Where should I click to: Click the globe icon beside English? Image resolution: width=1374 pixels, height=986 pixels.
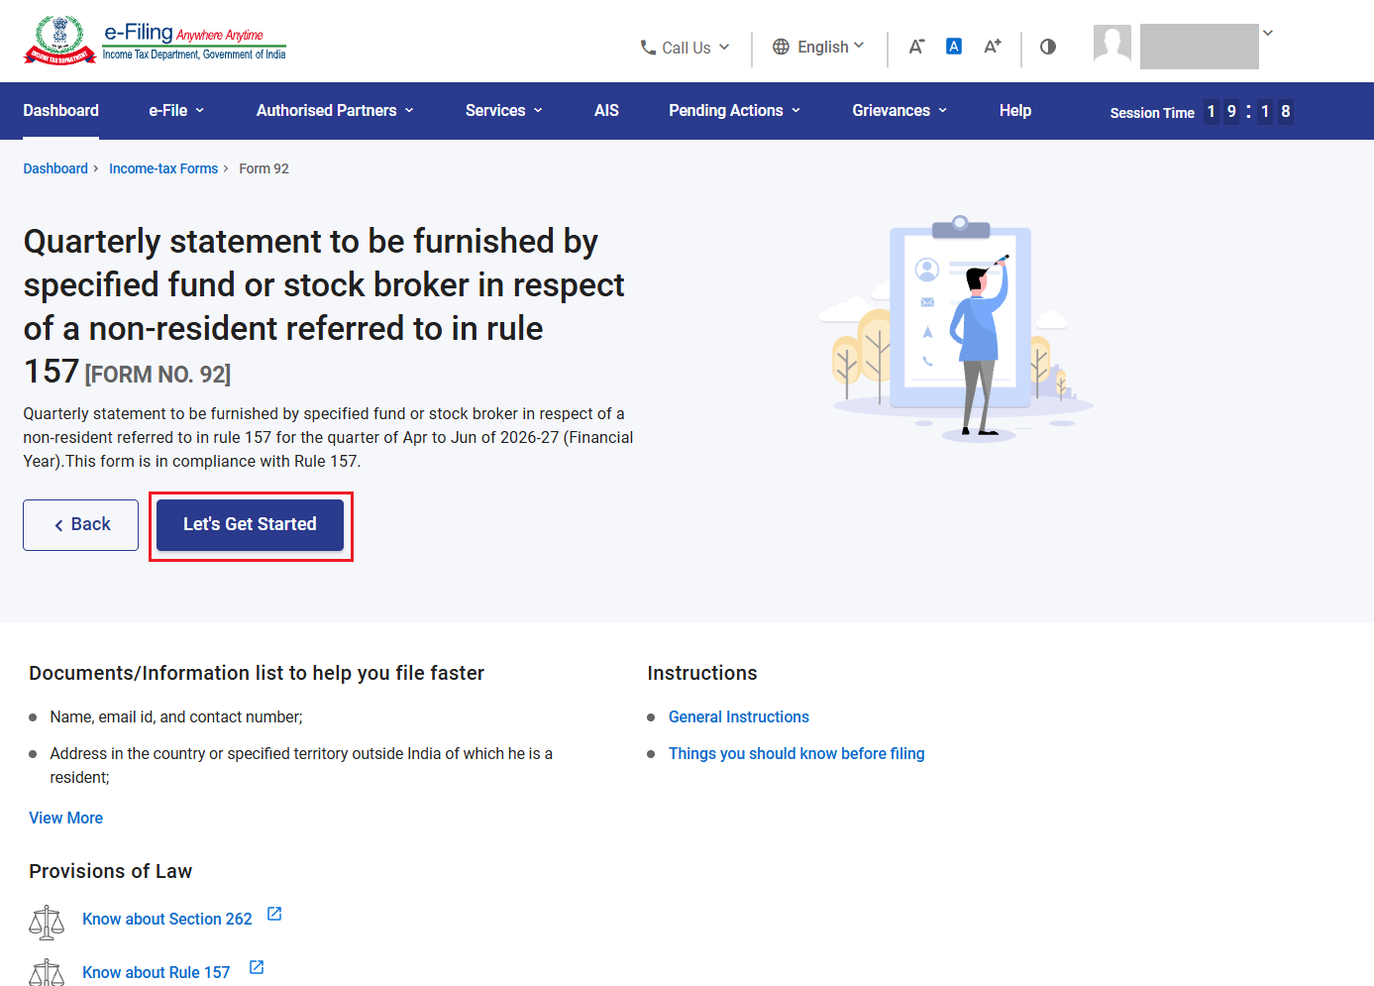[x=781, y=47]
